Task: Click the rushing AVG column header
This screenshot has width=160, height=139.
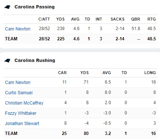Action: click(107, 73)
